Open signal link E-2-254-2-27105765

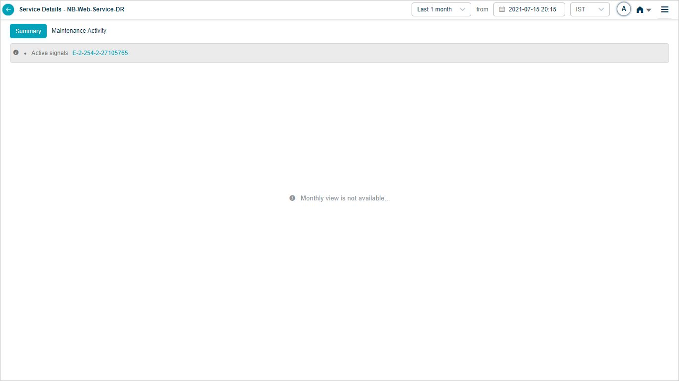click(100, 53)
